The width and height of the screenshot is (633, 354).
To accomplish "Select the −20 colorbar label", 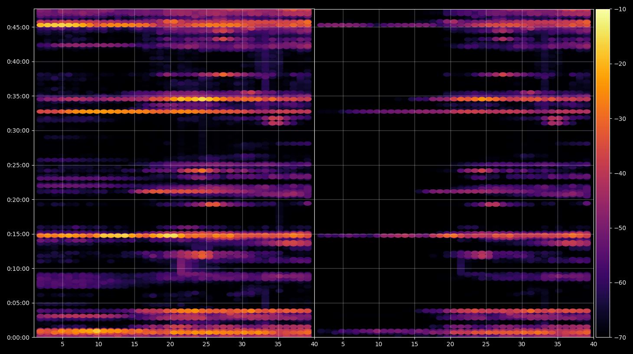I will pos(620,64).
